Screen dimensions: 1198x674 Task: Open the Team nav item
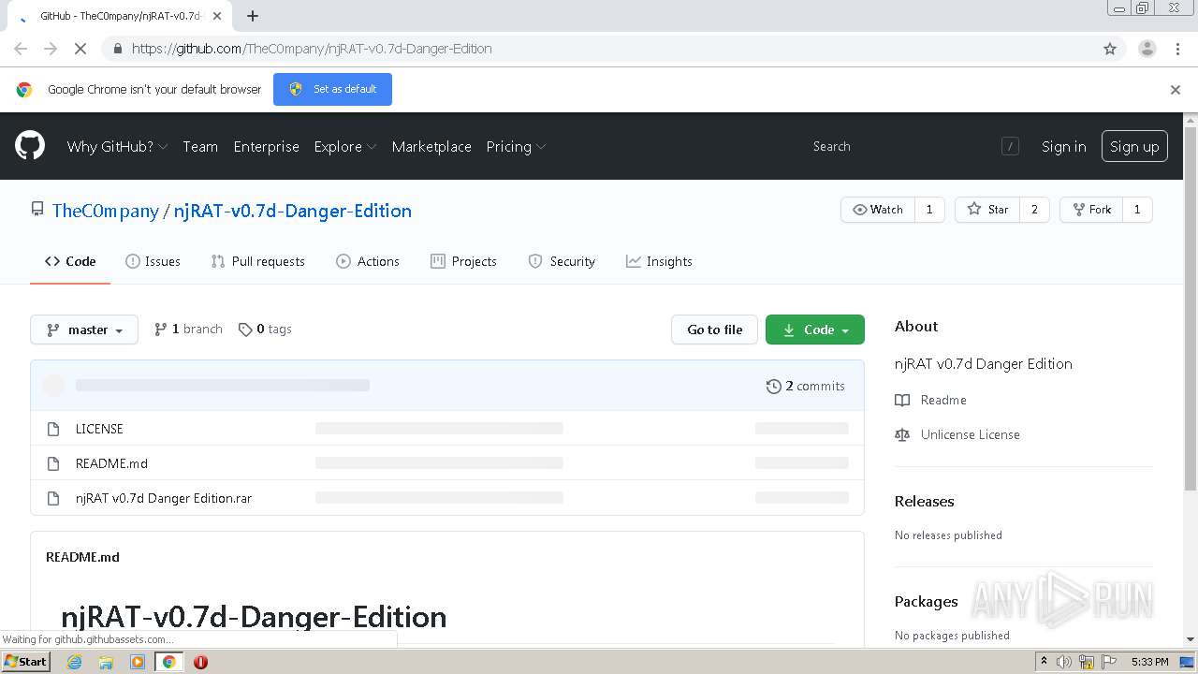(x=200, y=146)
